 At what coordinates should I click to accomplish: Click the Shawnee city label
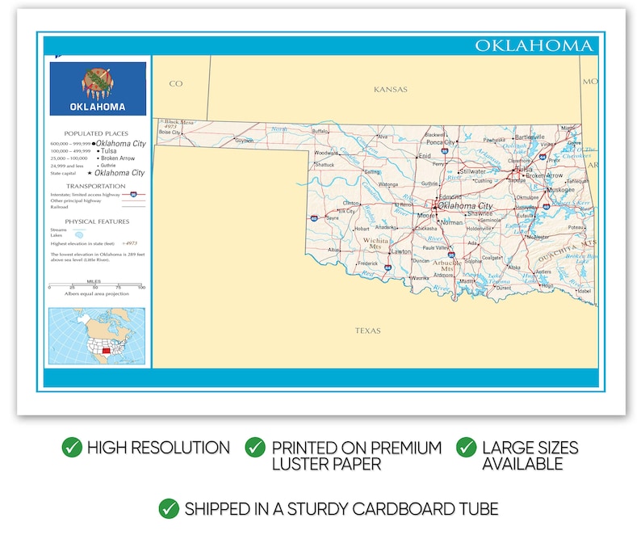(480, 213)
